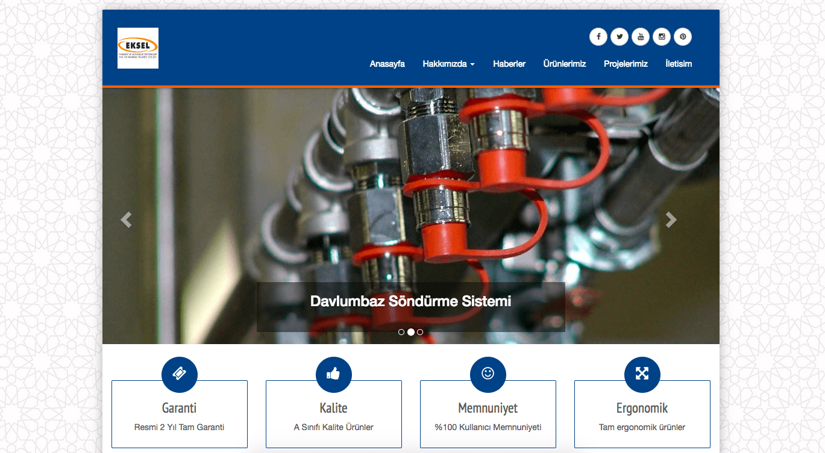Advance to next slide with right chevron
Viewport: 825px width, 453px height.
coord(671,220)
